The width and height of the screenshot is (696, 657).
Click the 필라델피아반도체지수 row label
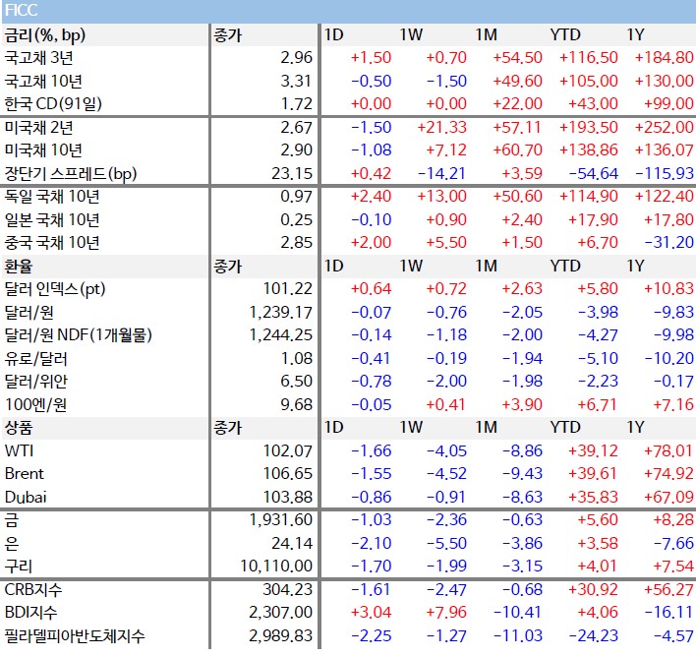pos(75,636)
